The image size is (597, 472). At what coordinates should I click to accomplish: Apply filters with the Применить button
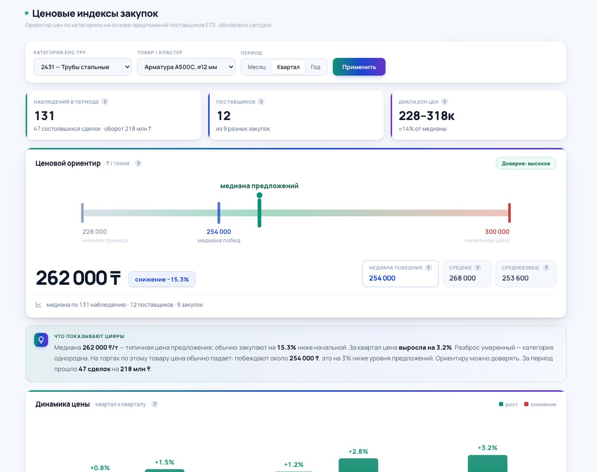359,67
